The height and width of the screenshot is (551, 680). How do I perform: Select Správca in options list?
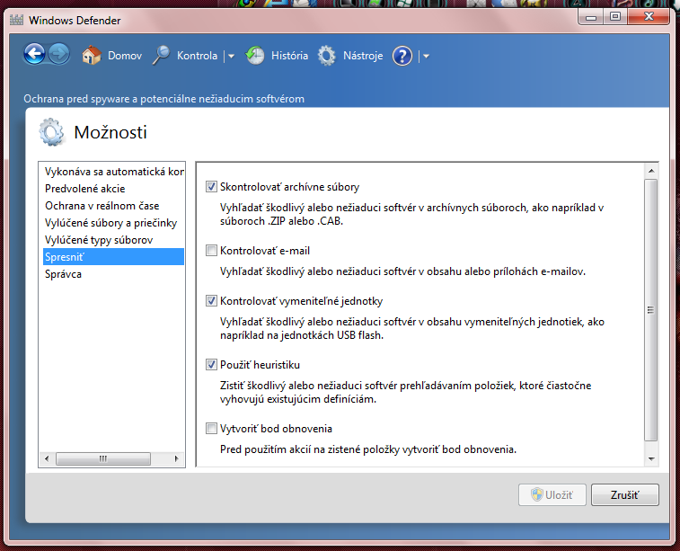[113, 274]
